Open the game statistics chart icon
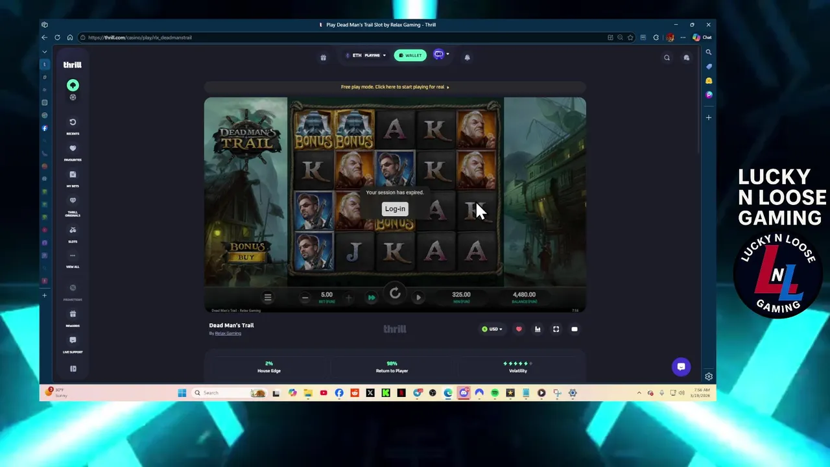This screenshot has height=467, width=830. point(538,329)
